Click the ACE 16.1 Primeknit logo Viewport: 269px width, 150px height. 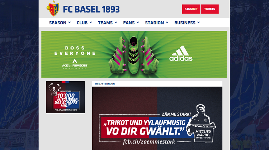75,64
